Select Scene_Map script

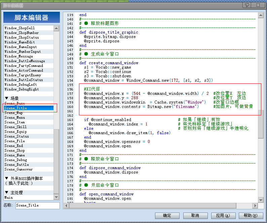29,113
